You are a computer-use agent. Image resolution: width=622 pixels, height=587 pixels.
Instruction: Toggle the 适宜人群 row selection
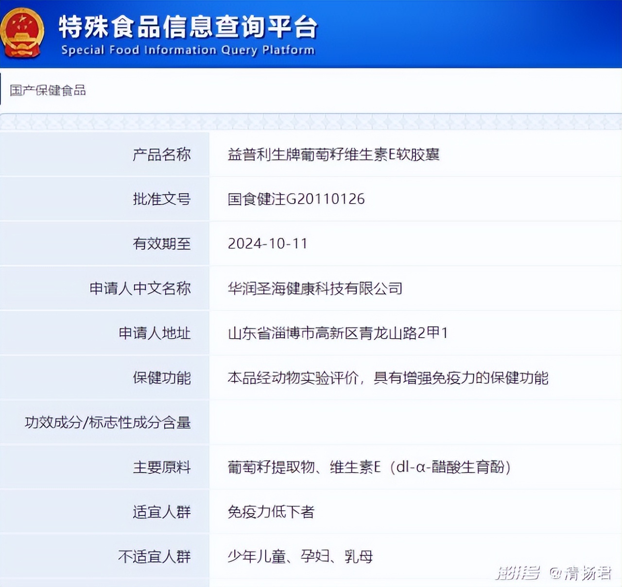[162, 512]
